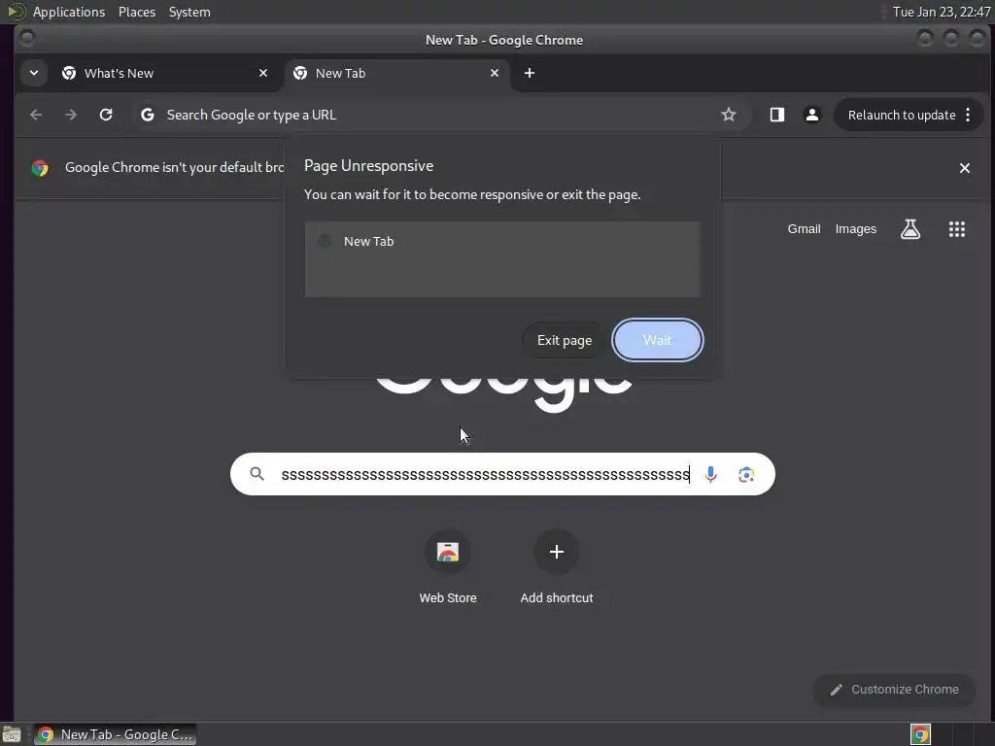Image resolution: width=995 pixels, height=746 pixels.
Task: Open the profile avatar menu
Action: tap(811, 115)
